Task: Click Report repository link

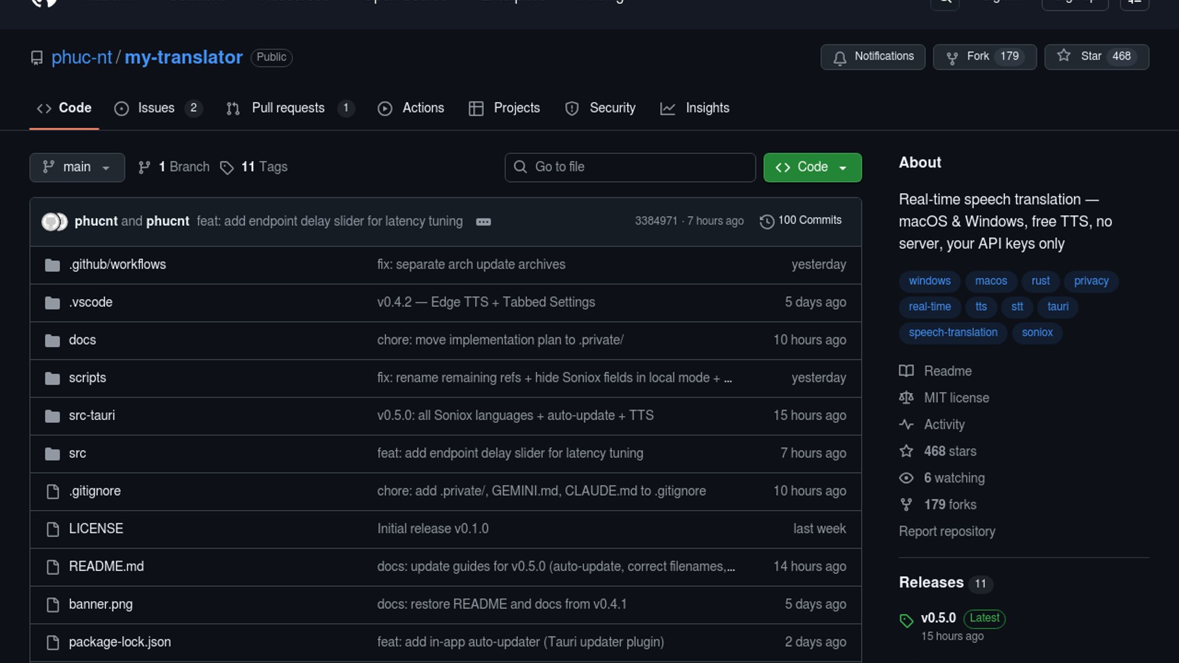Action: tap(946, 532)
